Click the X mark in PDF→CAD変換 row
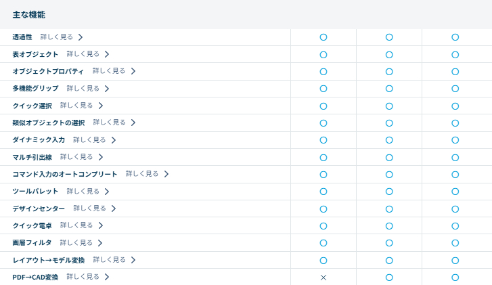Screen dimensions: 492x285 [x=323, y=278]
